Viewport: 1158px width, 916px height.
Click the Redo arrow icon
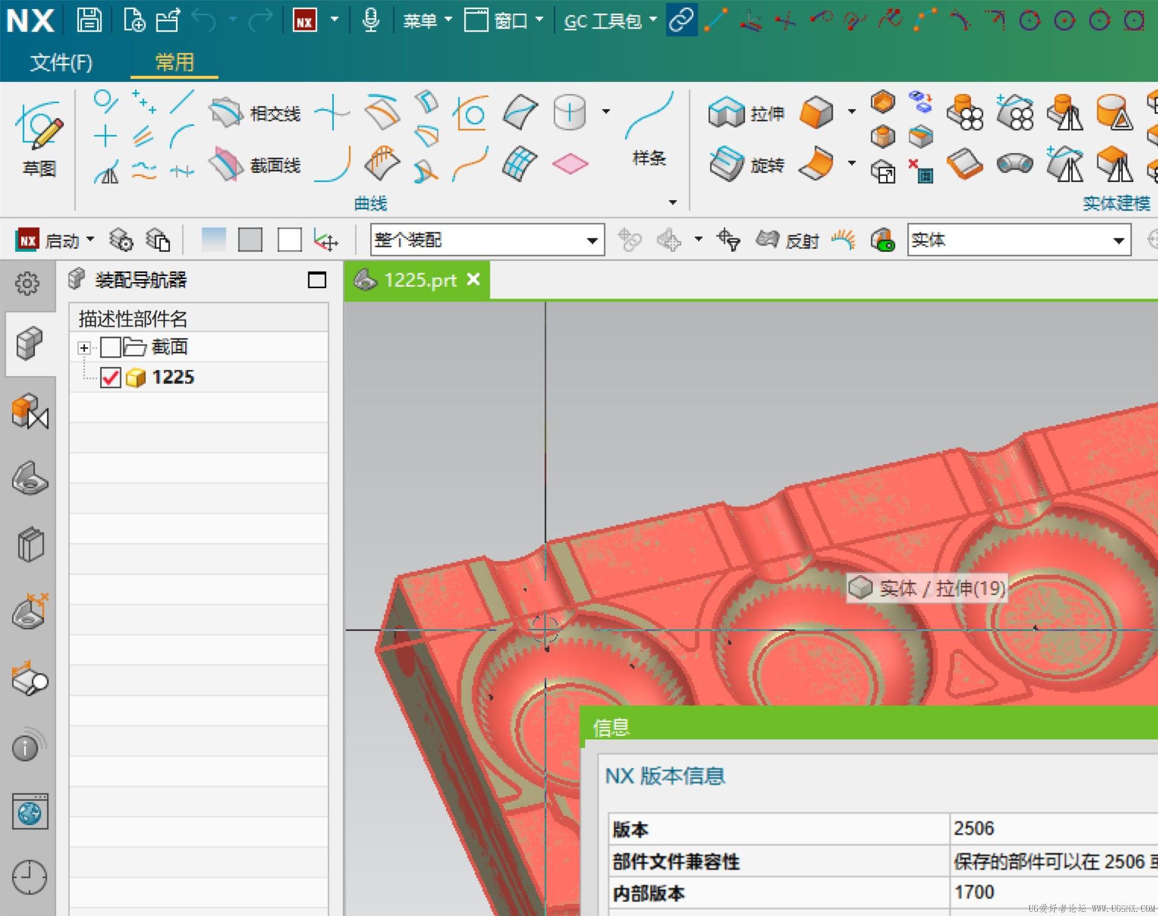[261, 20]
